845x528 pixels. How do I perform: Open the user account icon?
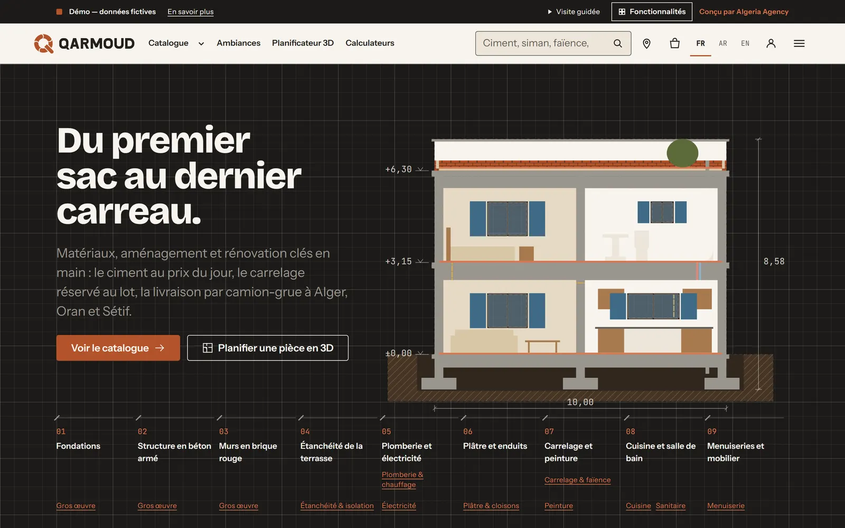click(771, 43)
